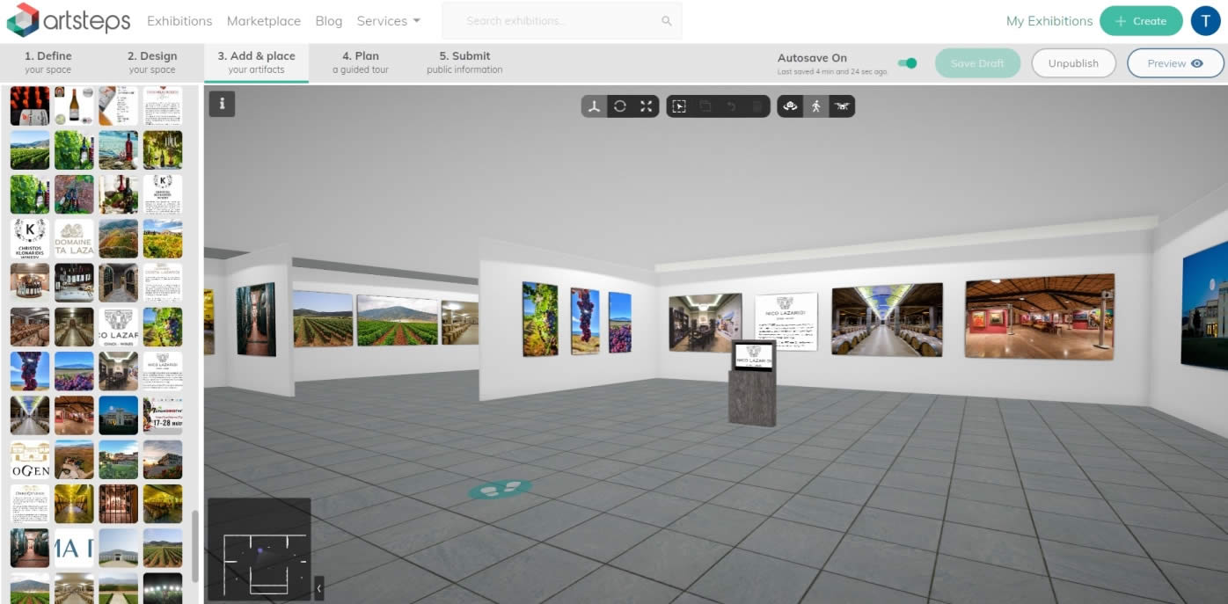Go to step 4 Plan tab
The width and height of the screenshot is (1228, 604).
point(360,62)
